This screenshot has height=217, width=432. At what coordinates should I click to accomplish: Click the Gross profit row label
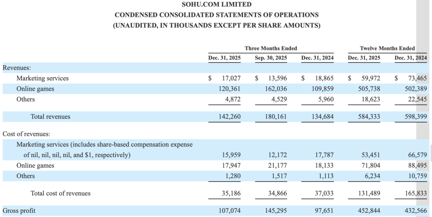[x=19, y=211]
